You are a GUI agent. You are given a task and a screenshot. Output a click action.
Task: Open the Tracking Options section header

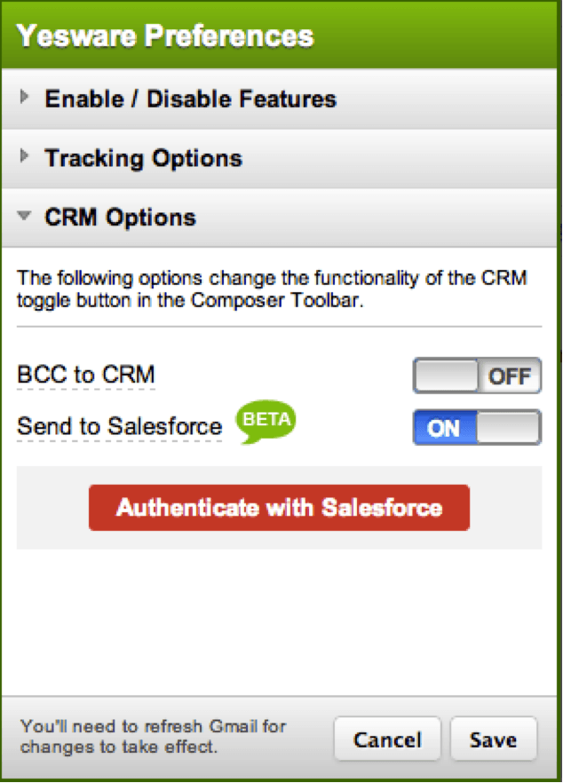point(144,159)
